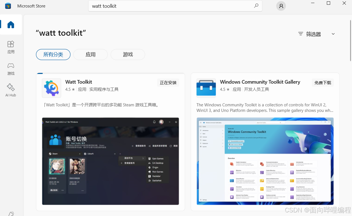352x216 pixels.
Task: Open the Home page in sidebar
Action: [11, 25]
